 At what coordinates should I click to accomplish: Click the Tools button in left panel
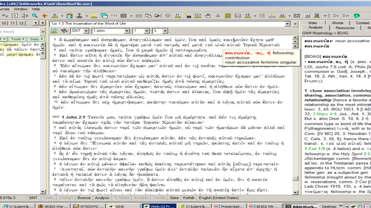pos(17,39)
